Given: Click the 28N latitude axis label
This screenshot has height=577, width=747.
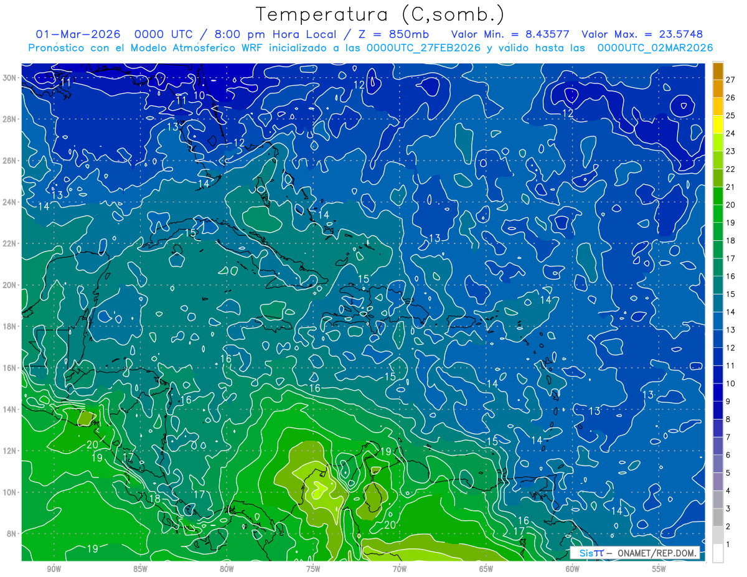Looking at the screenshot, I should (9, 119).
